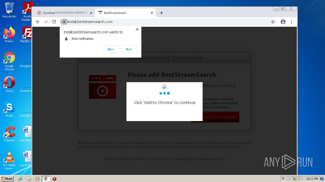Image resolution: width=325 pixels, height=182 pixels.
Task: Open the How it works link
Action: (113, 159)
